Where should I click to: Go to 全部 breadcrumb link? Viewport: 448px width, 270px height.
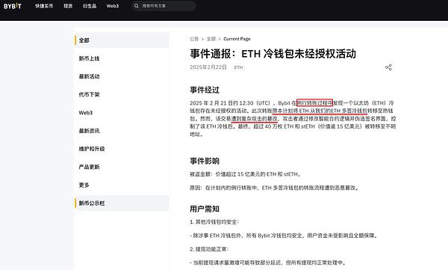click(x=211, y=39)
